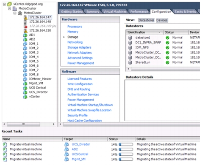
Task: Switch to the Performance tab
Action: (x=139, y=12)
